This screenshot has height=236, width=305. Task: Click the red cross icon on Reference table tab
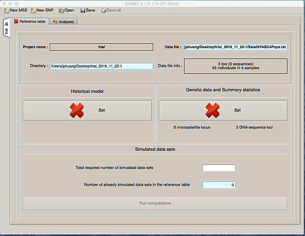[16, 21]
